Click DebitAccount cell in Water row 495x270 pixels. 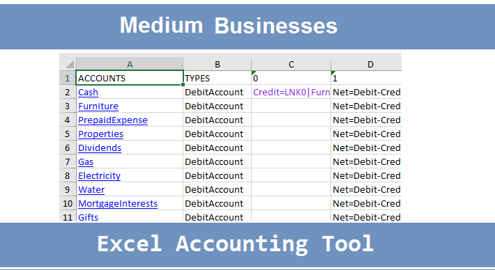click(x=218, y=189)
